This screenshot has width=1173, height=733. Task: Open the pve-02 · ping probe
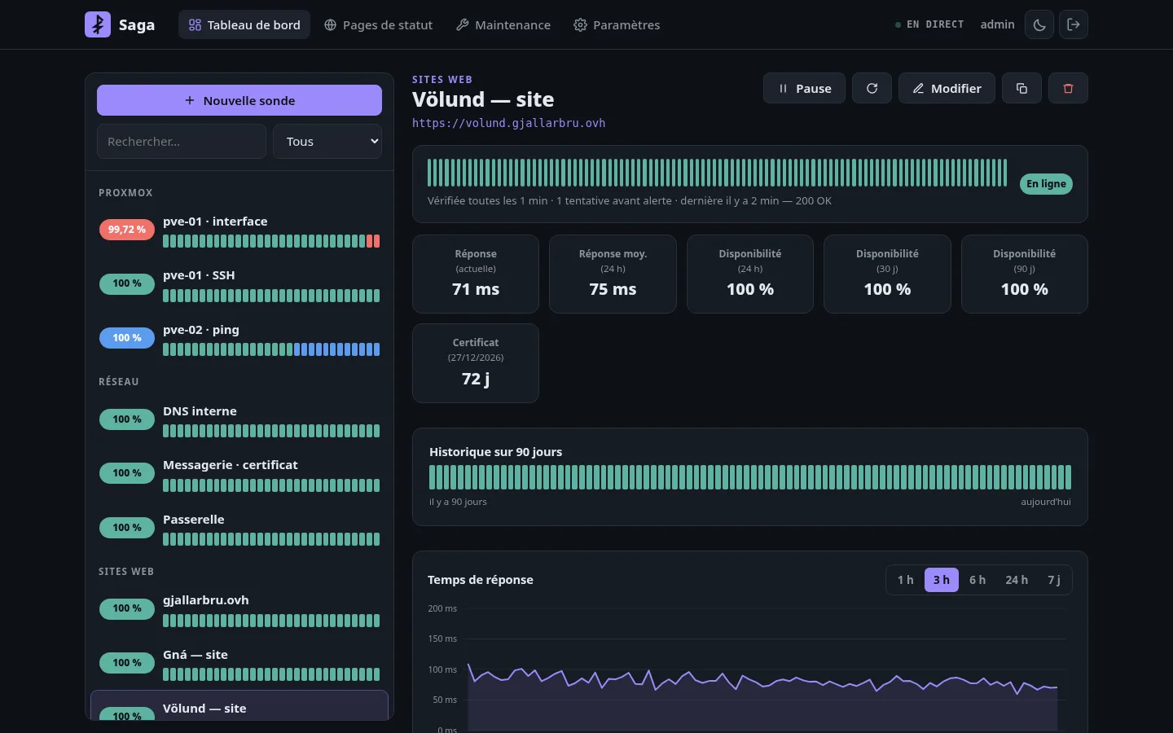click(x=239, y=339)
